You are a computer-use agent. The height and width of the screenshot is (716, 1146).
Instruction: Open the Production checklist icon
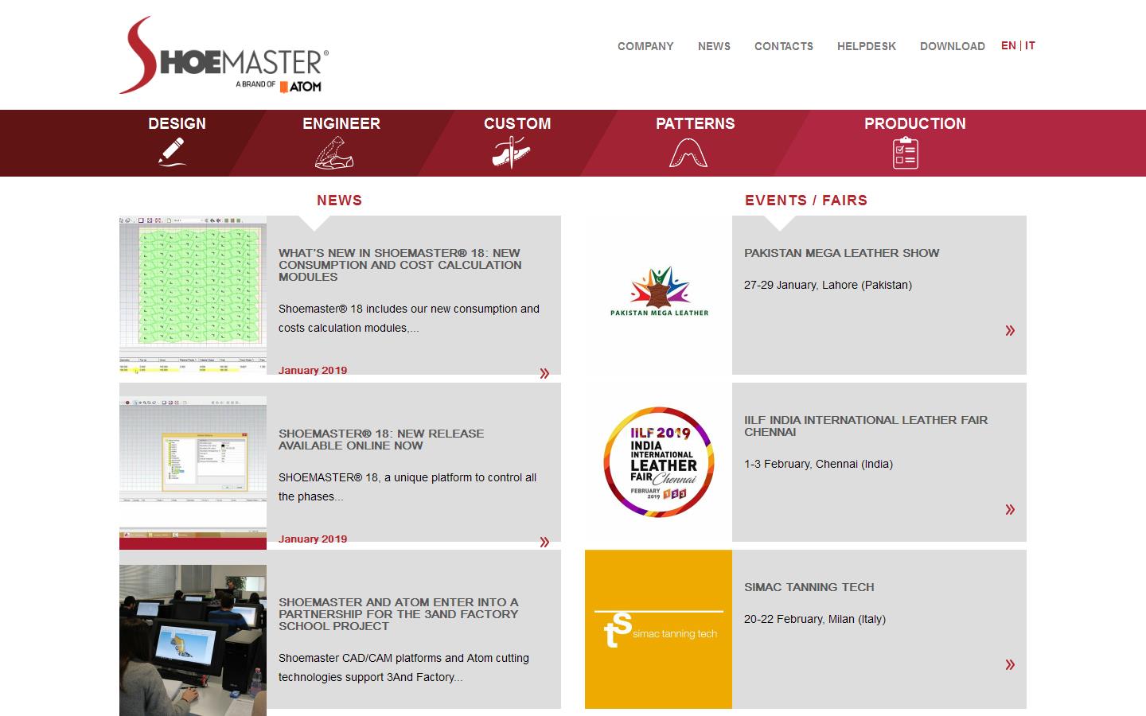[x=905, y=153]
